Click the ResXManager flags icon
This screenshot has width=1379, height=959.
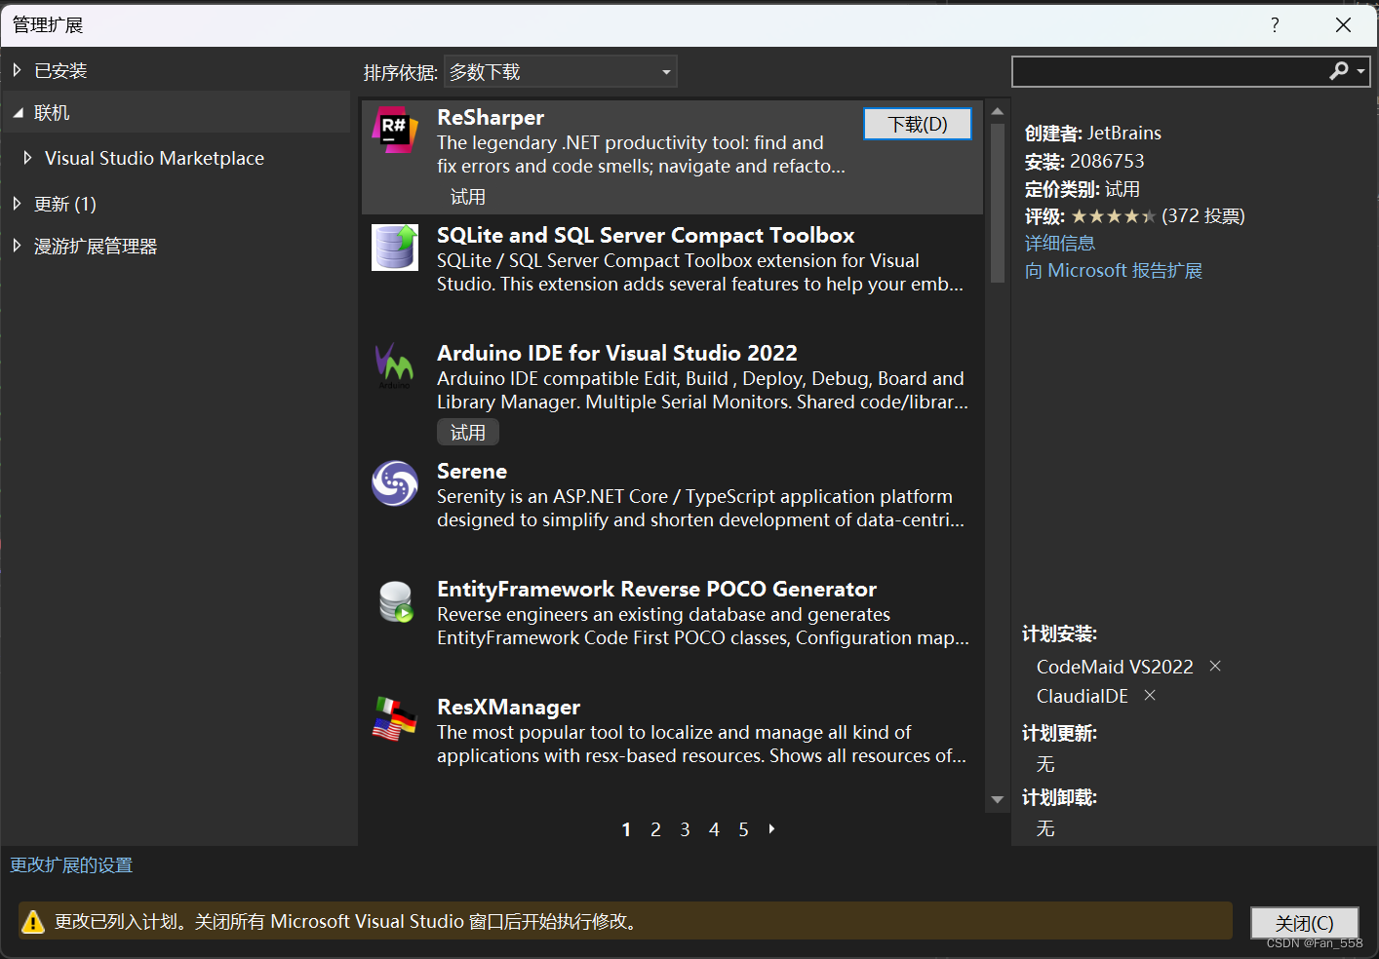point(395,719)
